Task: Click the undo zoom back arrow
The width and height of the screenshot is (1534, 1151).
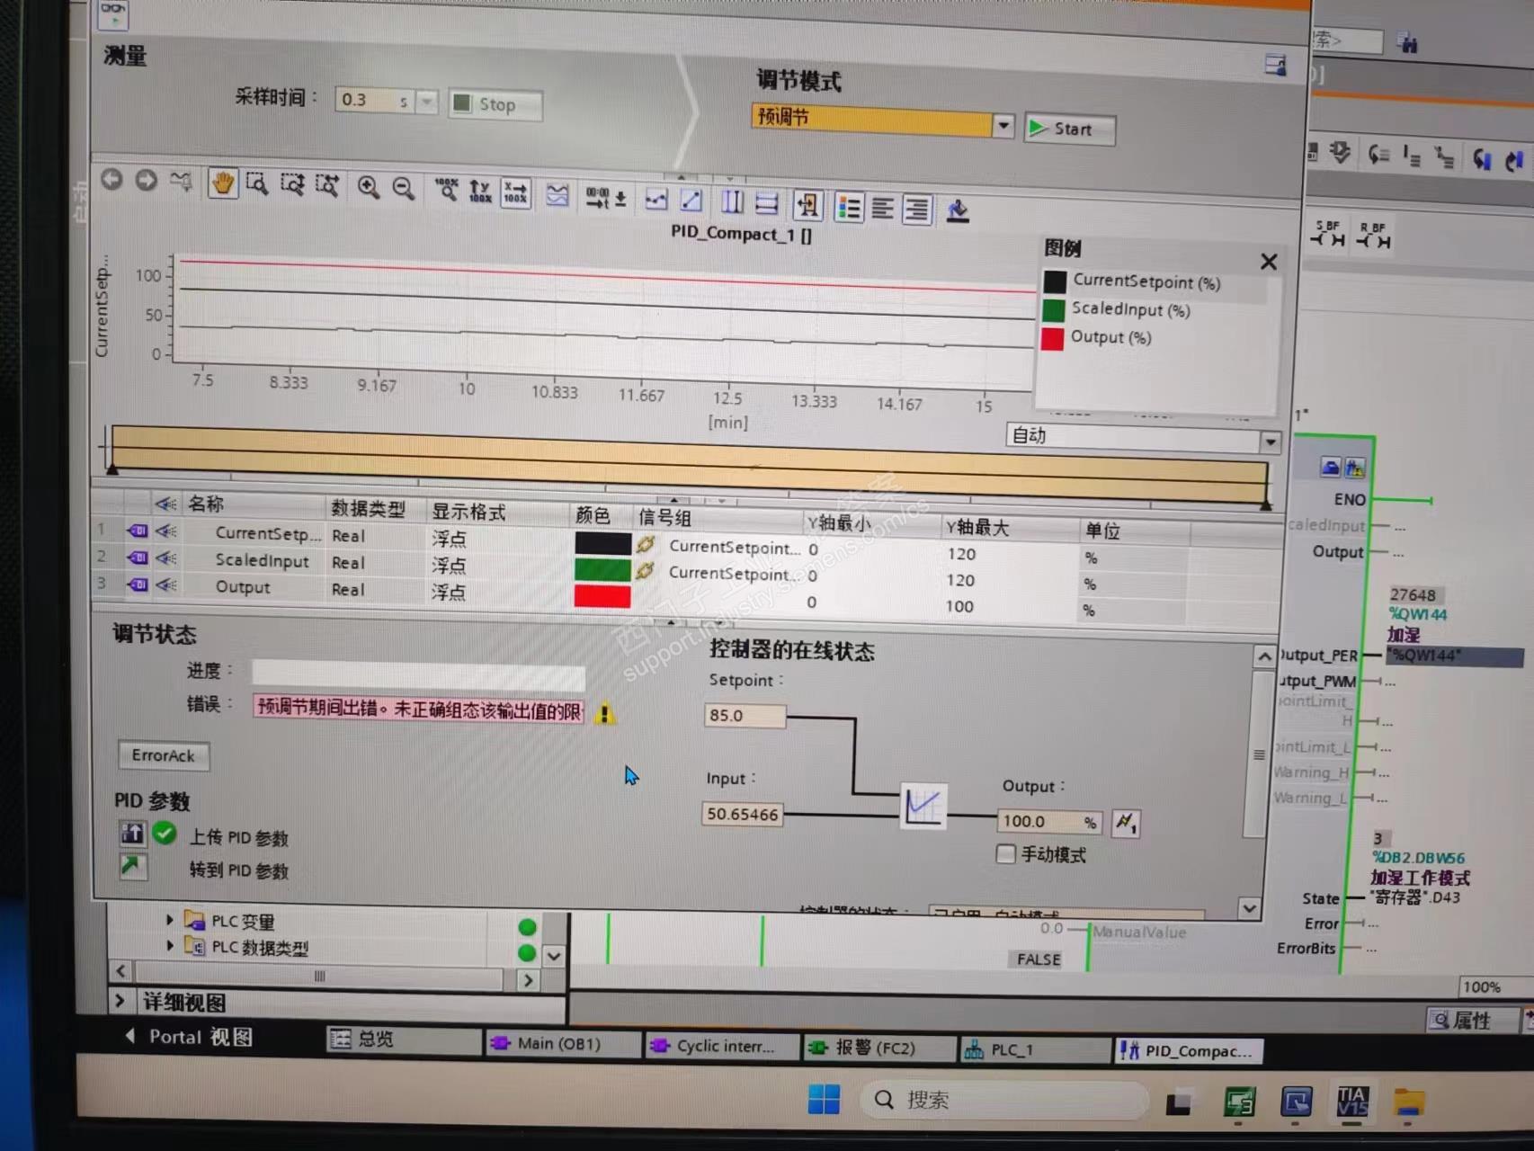Action: (x=111, y=179)
